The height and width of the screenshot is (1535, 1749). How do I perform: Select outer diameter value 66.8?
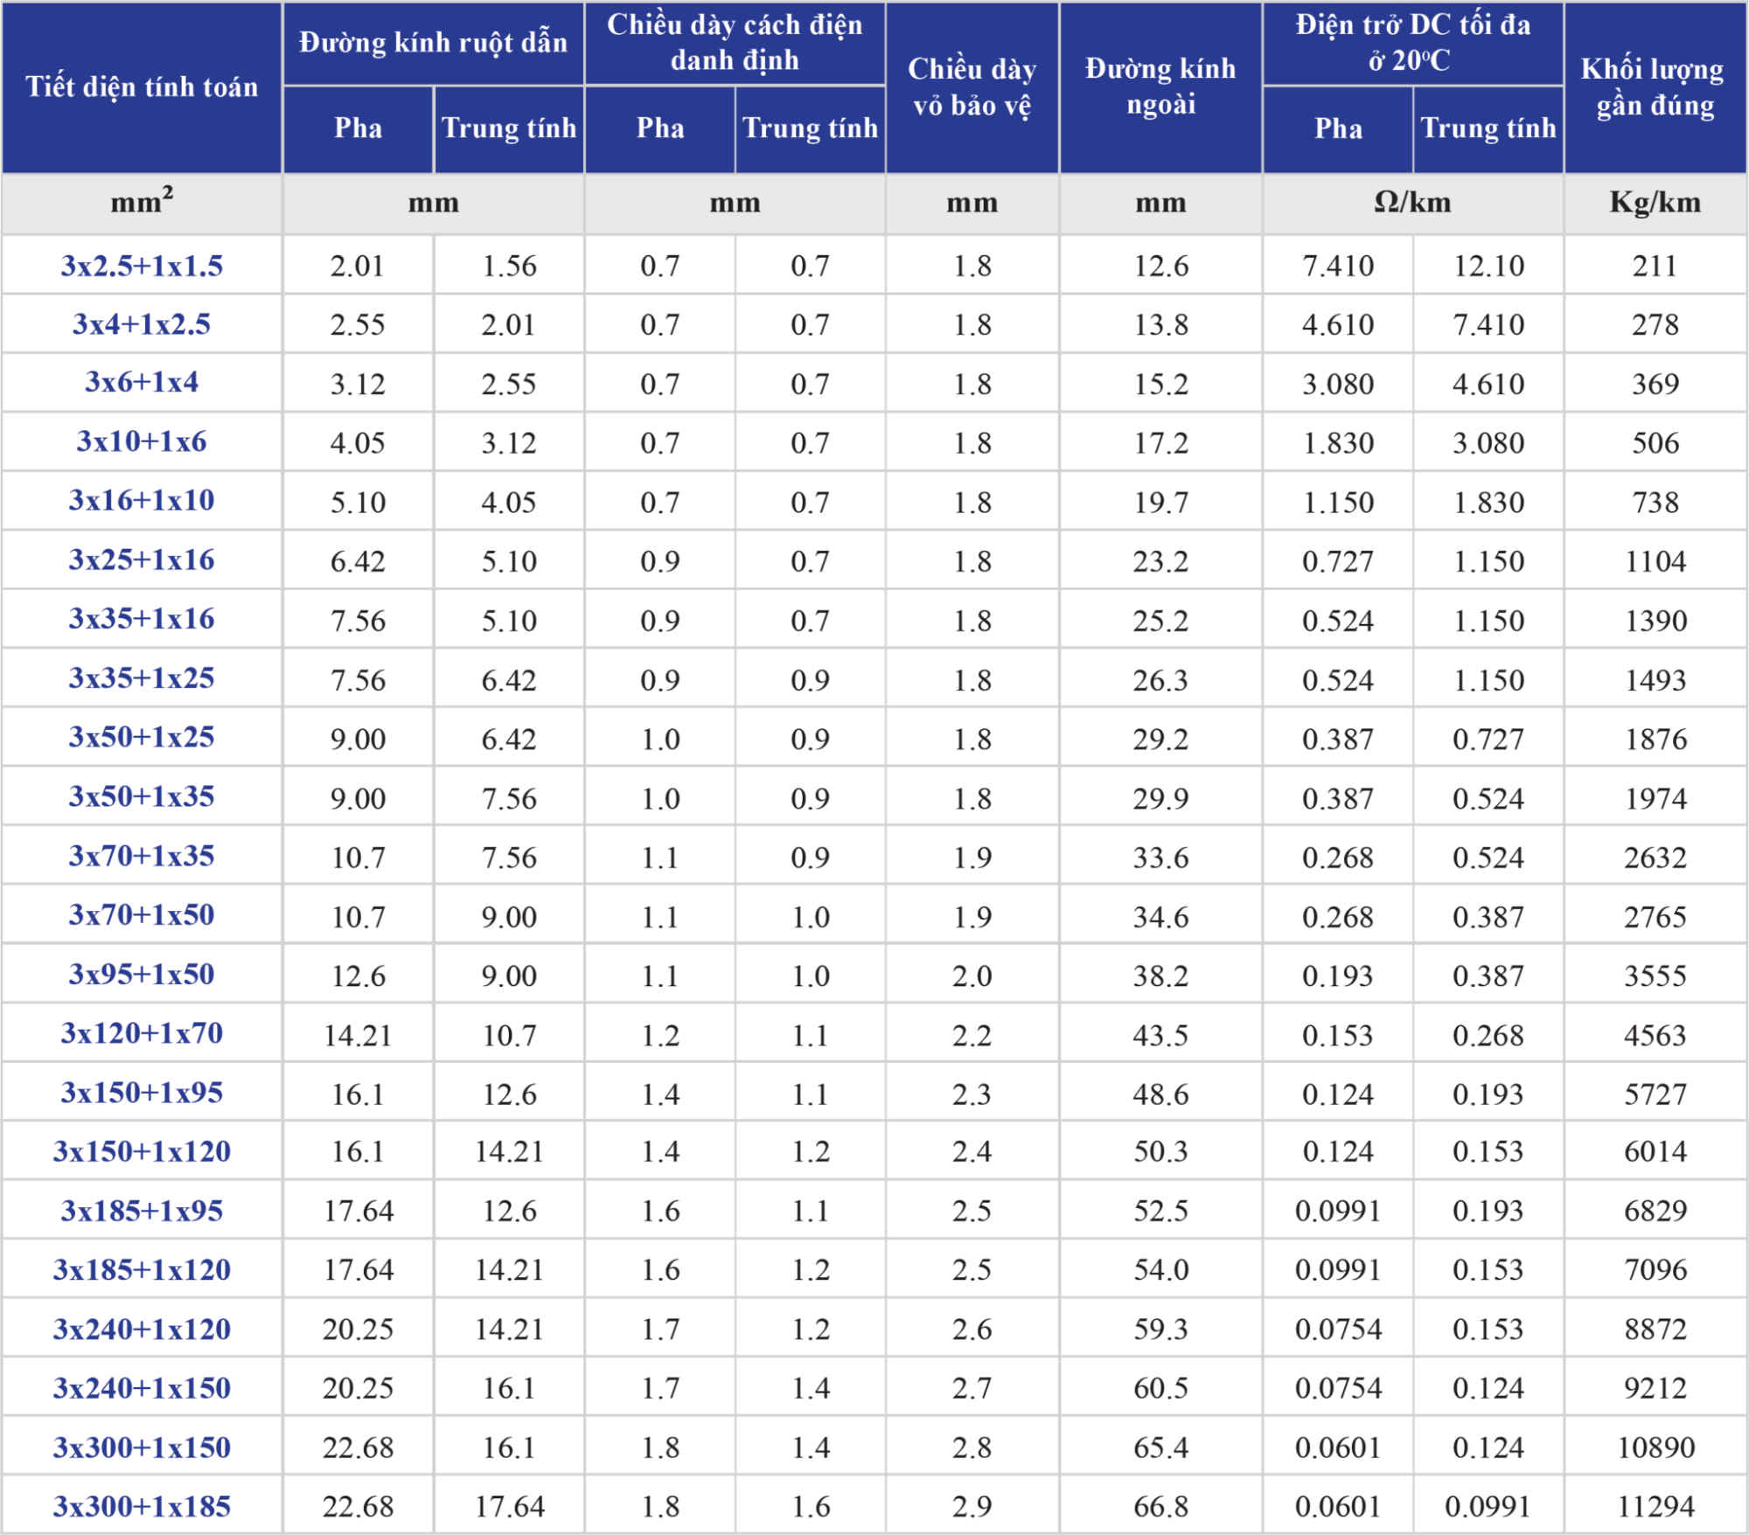click(x=1160, y=1506)
